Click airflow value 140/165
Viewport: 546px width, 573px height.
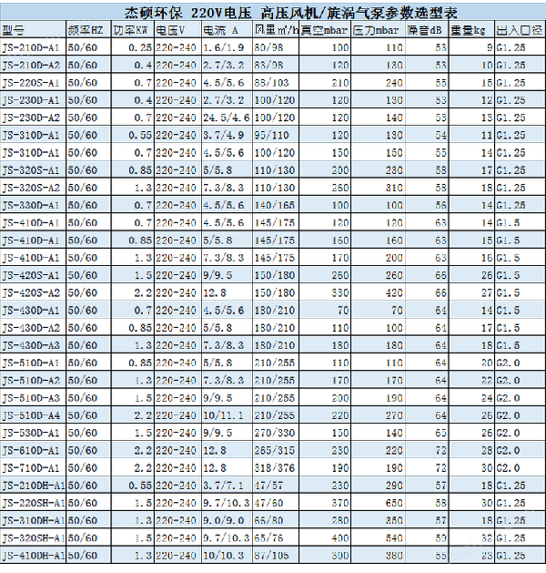275,206
